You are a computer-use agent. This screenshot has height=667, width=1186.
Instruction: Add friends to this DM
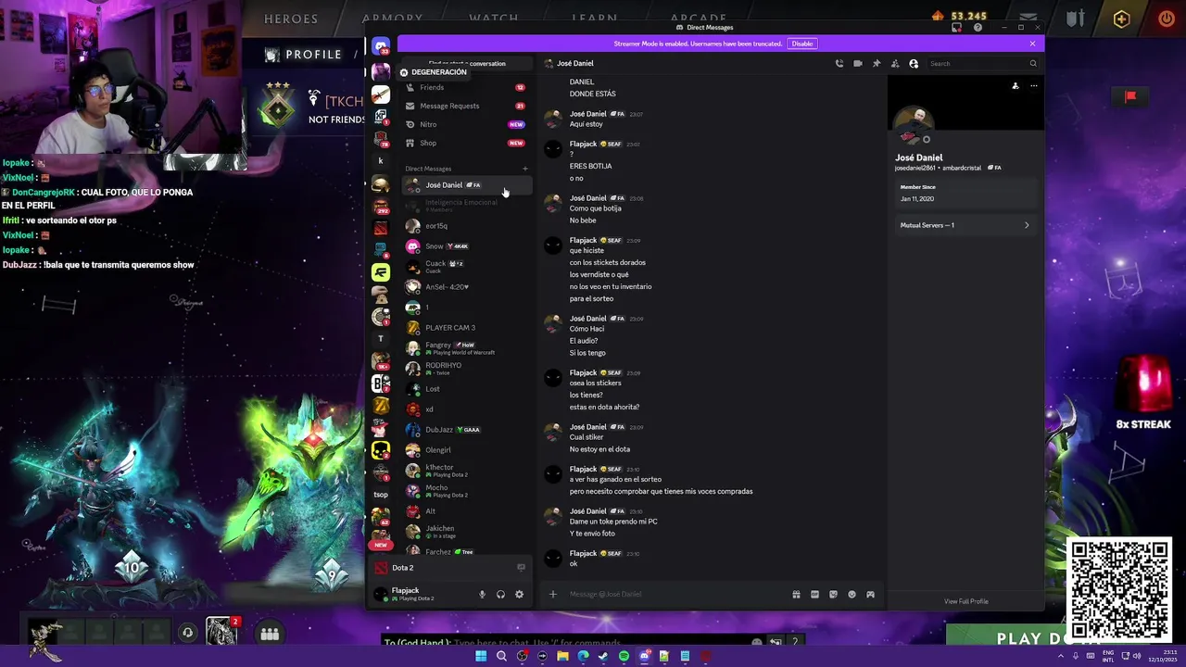coord(895,64)
